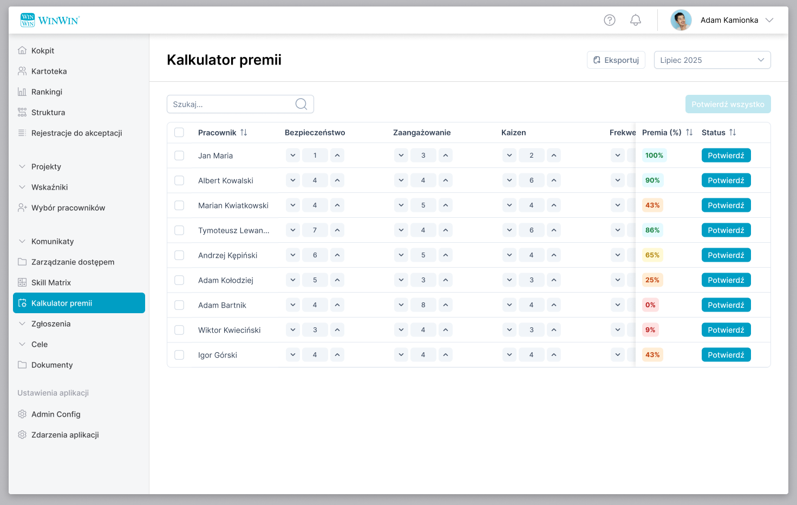Image resolution: width=797 pixels, height=505 pixels.
Task: Select all rows with header checkbox
Action: [x=179, y=132]
